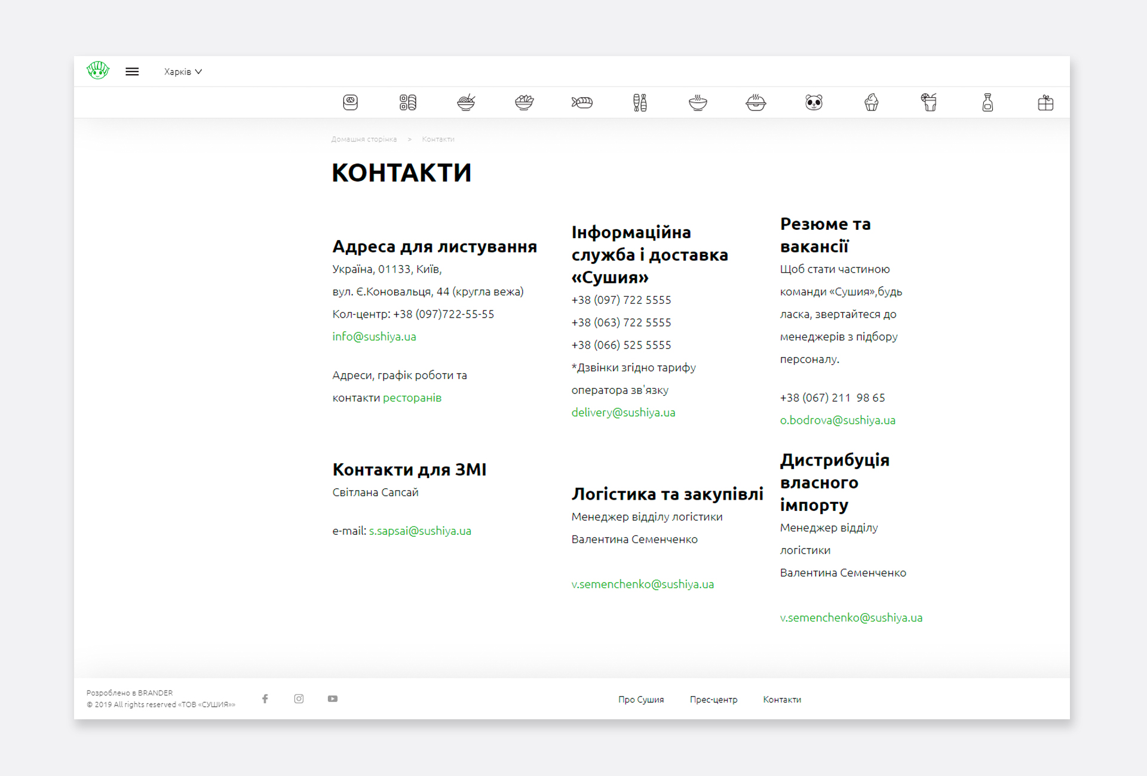Viewport: 1147px width, 776px height.
Task: Select the panda kids menu icon
Action: (x=814, y=103)
